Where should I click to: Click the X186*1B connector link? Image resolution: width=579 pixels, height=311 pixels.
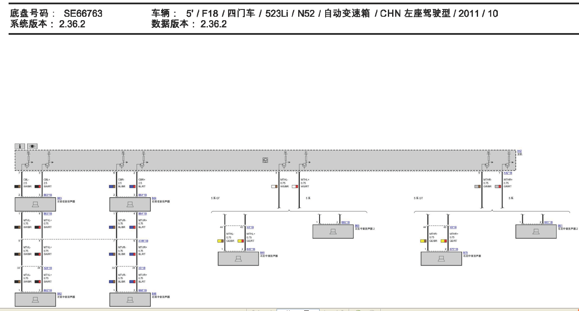[x=143, y=241]
